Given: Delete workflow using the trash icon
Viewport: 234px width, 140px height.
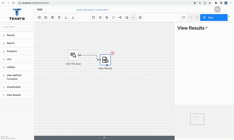Looking at the screenshot, I should tap(59, 18).
